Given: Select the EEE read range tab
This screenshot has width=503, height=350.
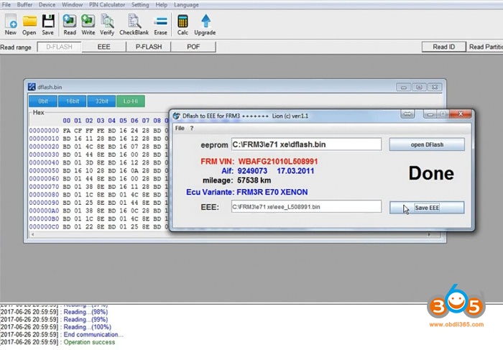Looking at the screenshot, I should (x=104, y=47).
